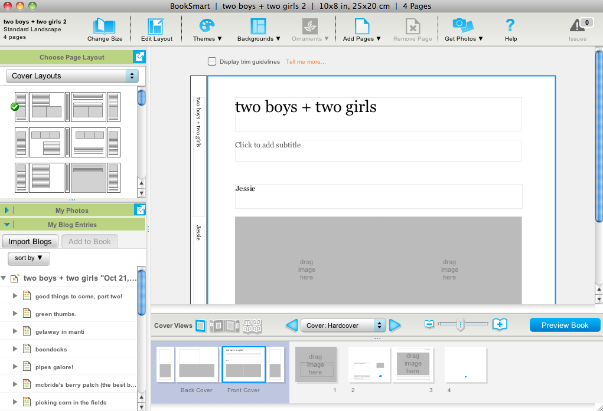
Task: Select page 4 thumbnail
Action: pyautogui.click(x=466, y=364)
